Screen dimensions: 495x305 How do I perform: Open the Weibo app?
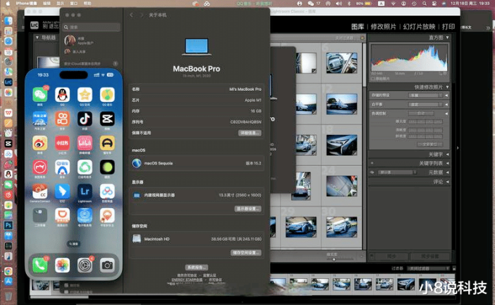tap(40, 143)
